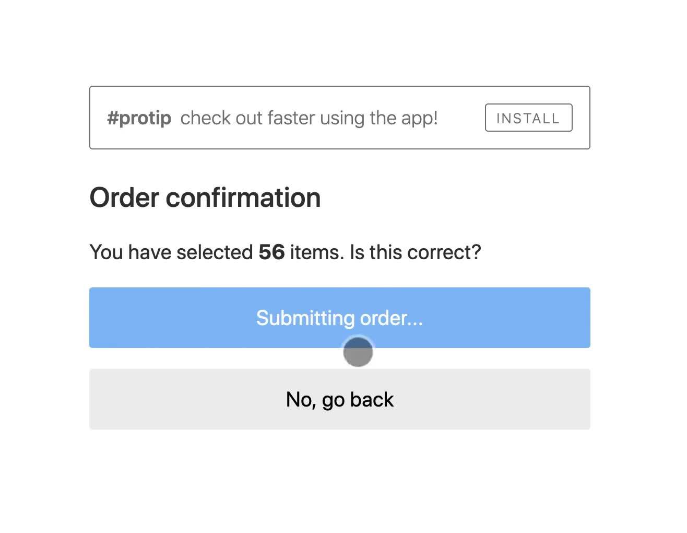Click the word 'app!' in the banner
Screen dimensions: 687x533
click(419, 118)
